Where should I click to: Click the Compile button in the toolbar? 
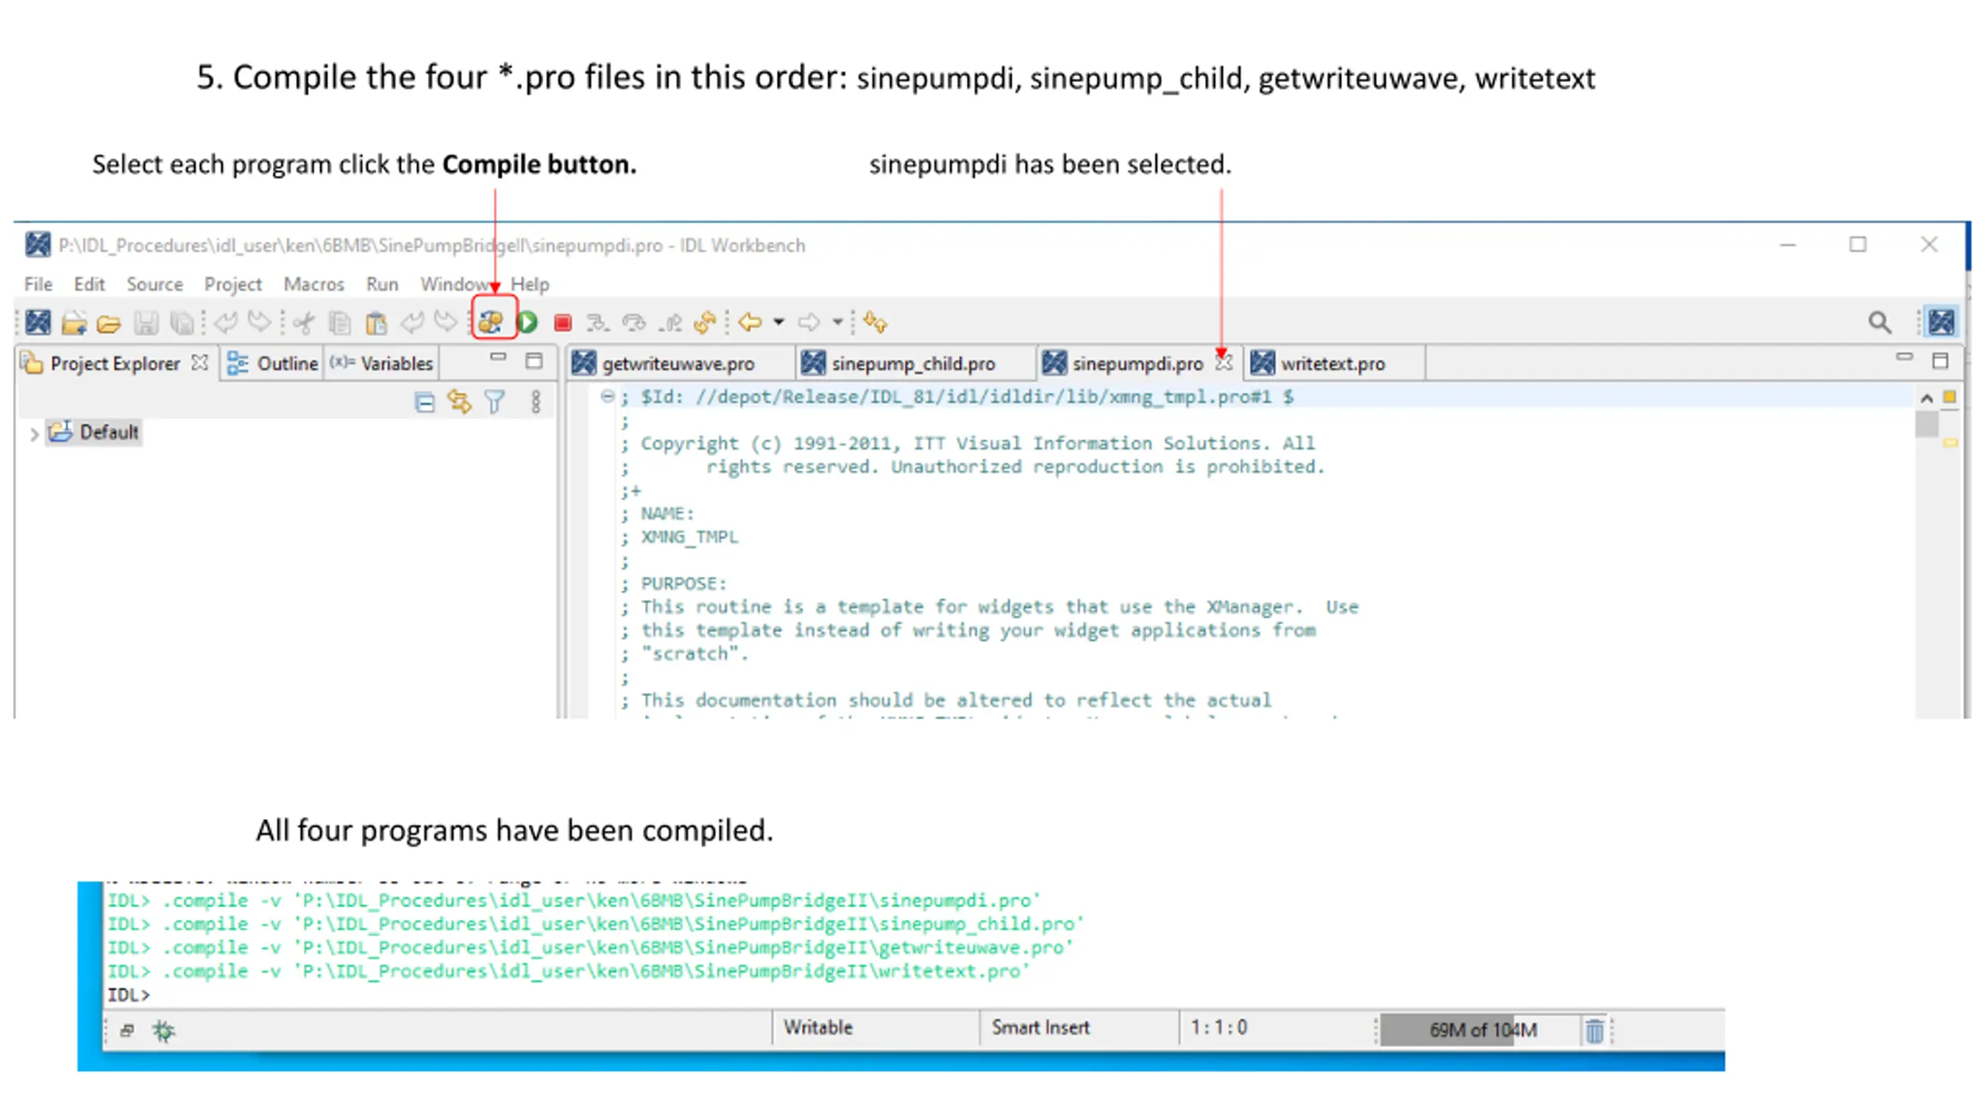pyautogui.click(x=491, y=322)
